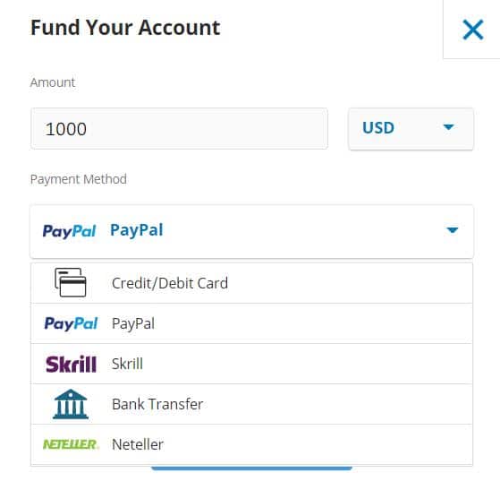This screenshot has width=500, height=490.
Task: Click the bank building icon
Action: [71, 404]
